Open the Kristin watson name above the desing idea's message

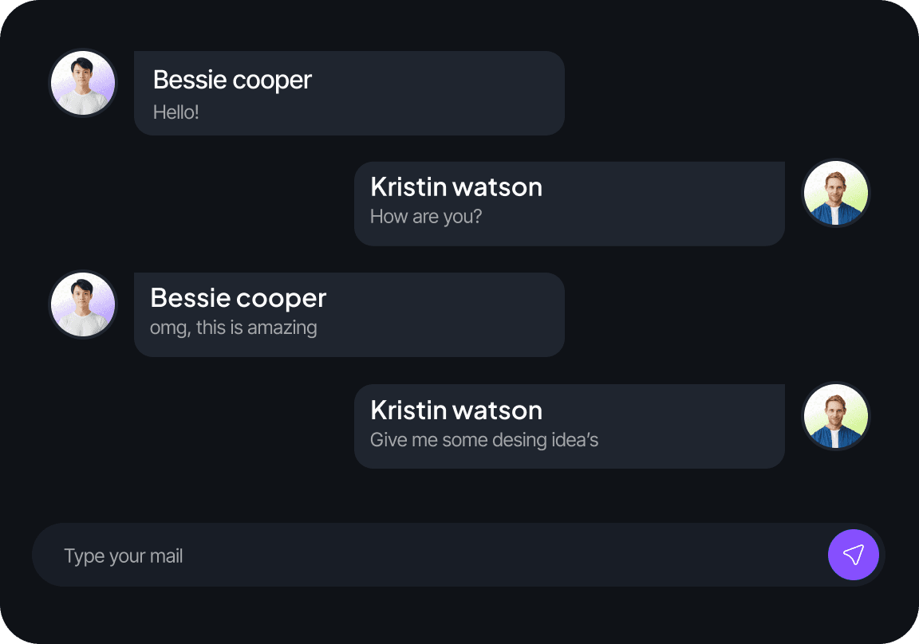pos(456,410)
